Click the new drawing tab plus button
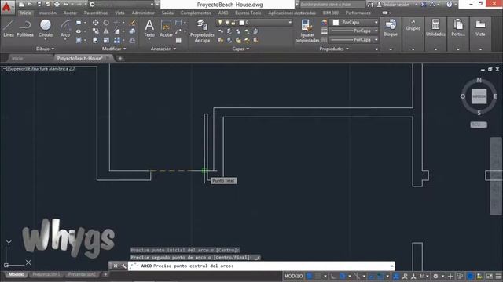The width and height of the screenshot is (503, 282). [x=120, y=58]
